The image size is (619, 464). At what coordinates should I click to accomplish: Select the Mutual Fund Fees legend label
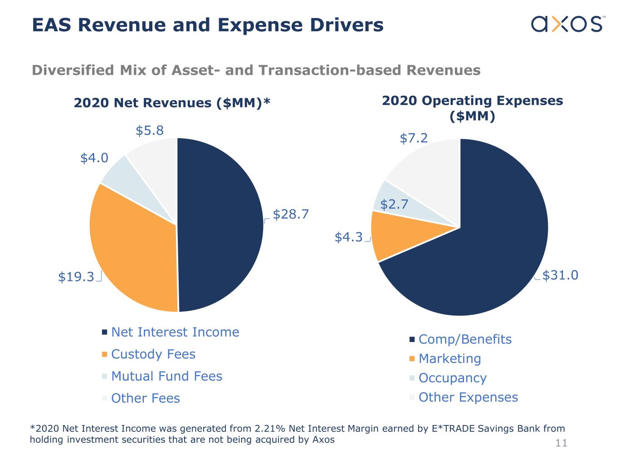[x=166, y=377]
